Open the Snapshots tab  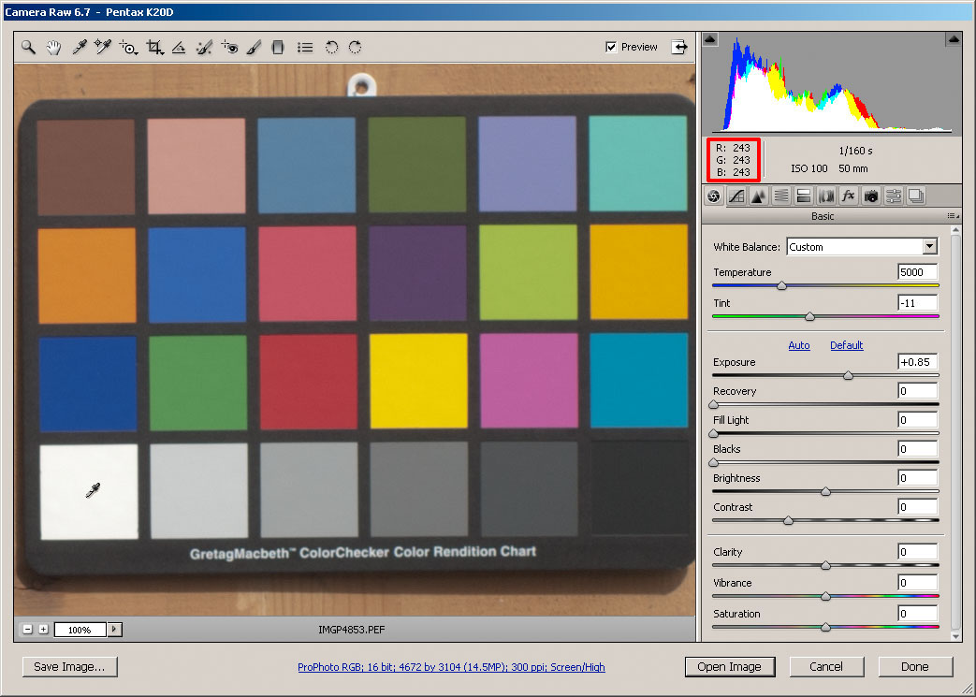pos(915,196)
